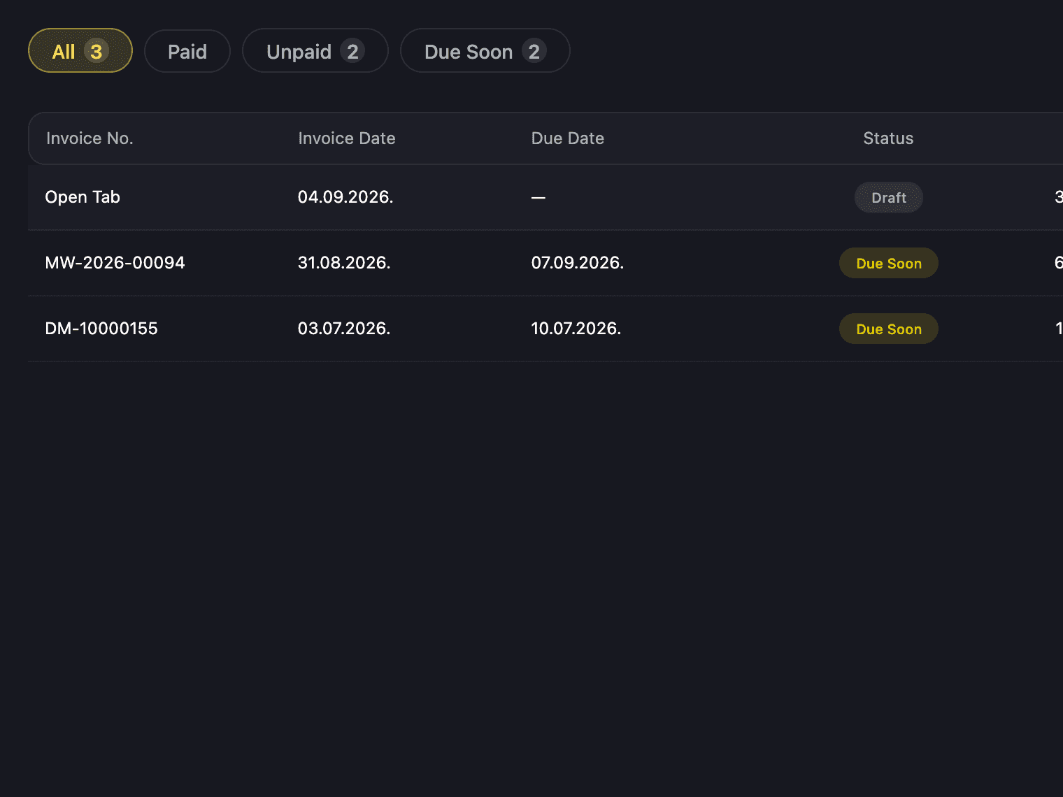Show the Unpaid invoices tab

tap(315, 50)
